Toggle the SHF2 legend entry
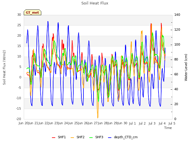Image resolution: width=190 pixels, height=143 pixels. click(77, 137)
